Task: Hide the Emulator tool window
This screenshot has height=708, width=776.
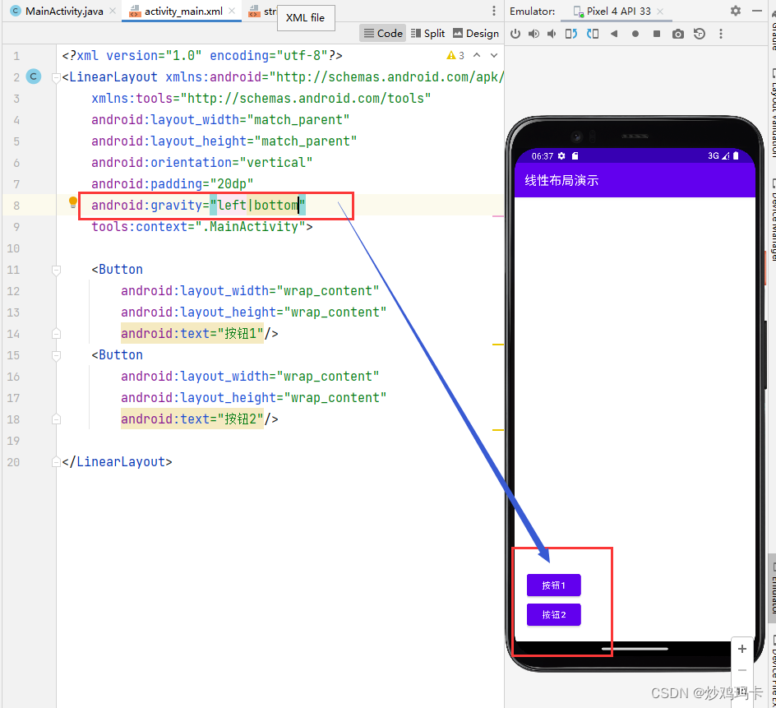Action: pyautogui.click(x=757, y=11)
